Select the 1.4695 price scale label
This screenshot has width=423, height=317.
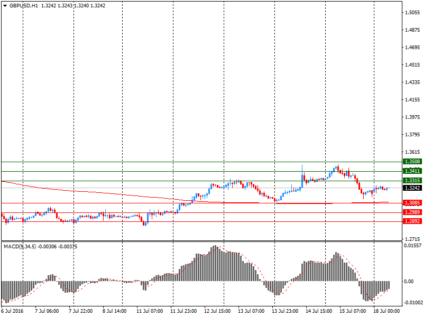[x=412, y=48]
